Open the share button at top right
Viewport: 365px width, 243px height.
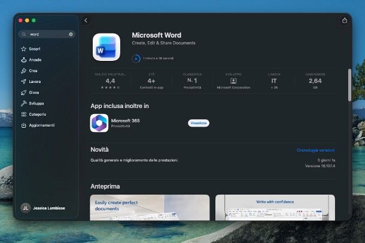coord(345,20)
